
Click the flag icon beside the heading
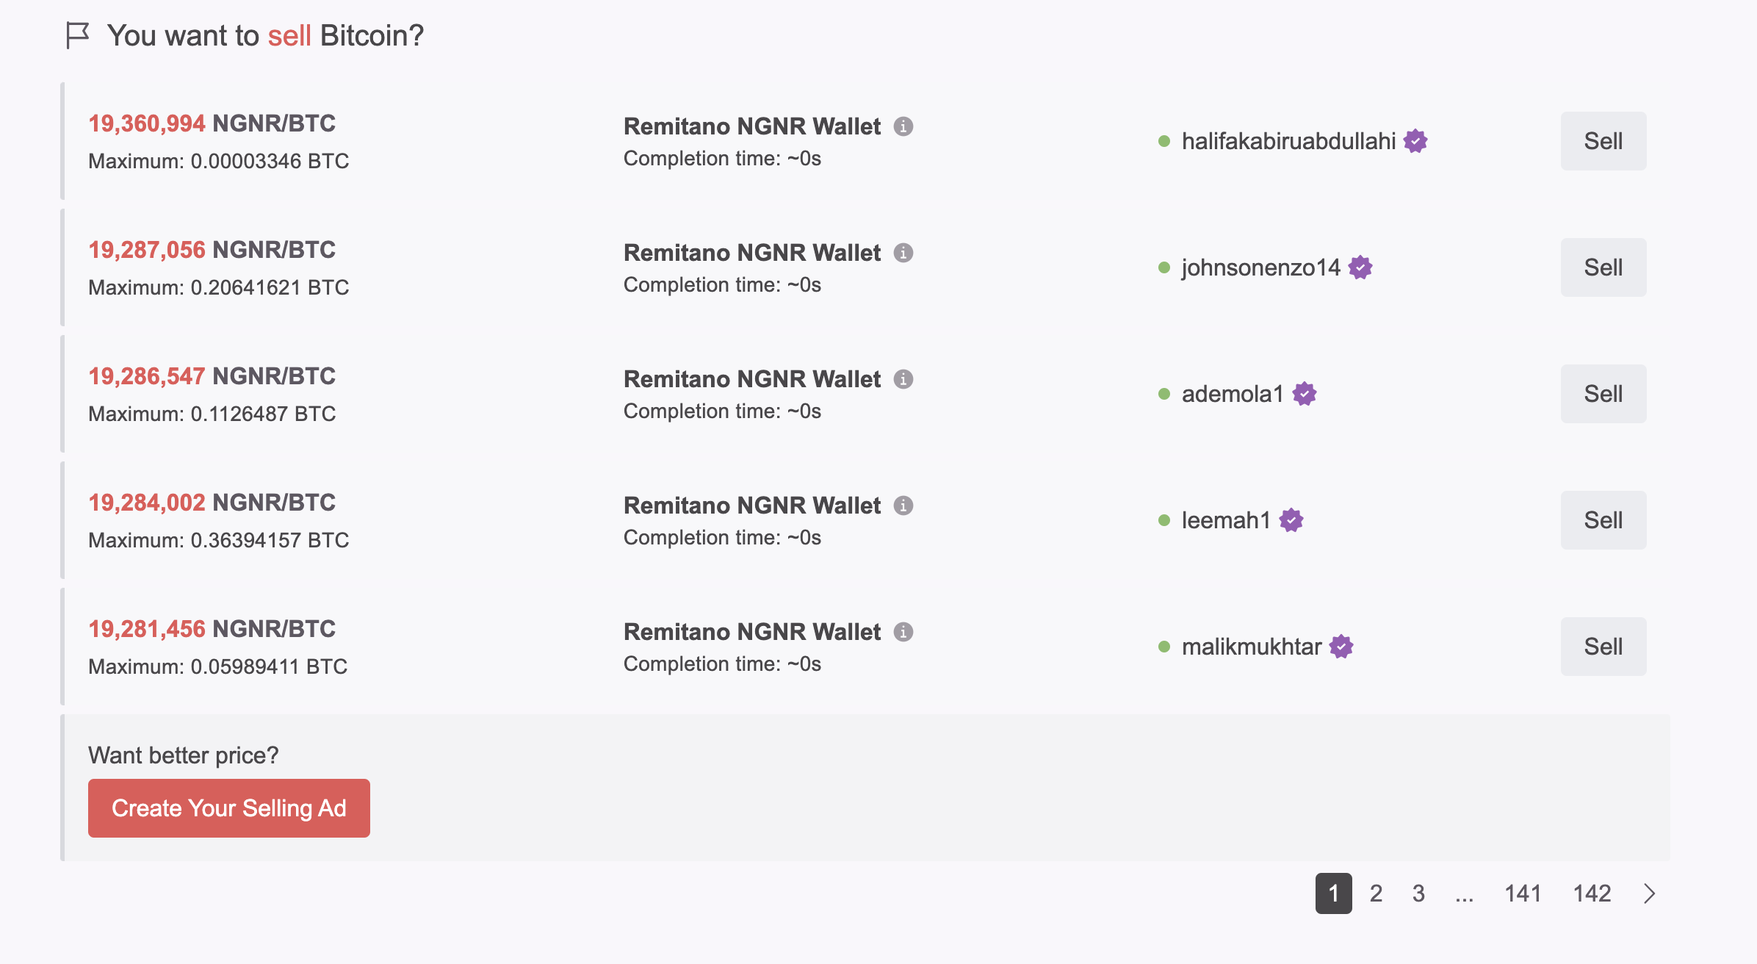click(x=77, y=35)
